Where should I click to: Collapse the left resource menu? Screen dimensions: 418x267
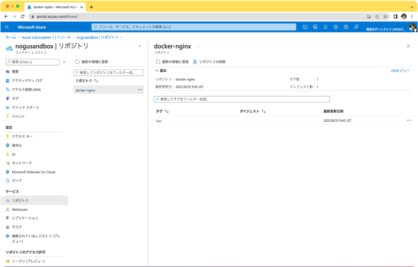tap(64, 62)
